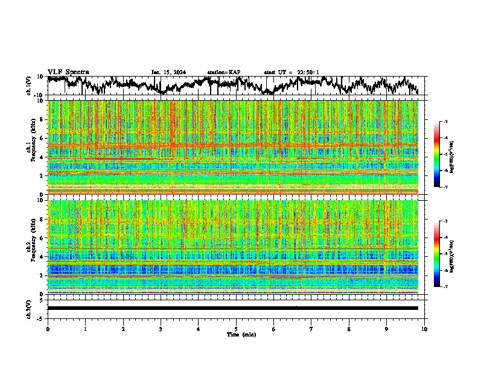Click the 6 kHz tick on ch.1 frequency axis
478x369 pixels.
[42, 138]
